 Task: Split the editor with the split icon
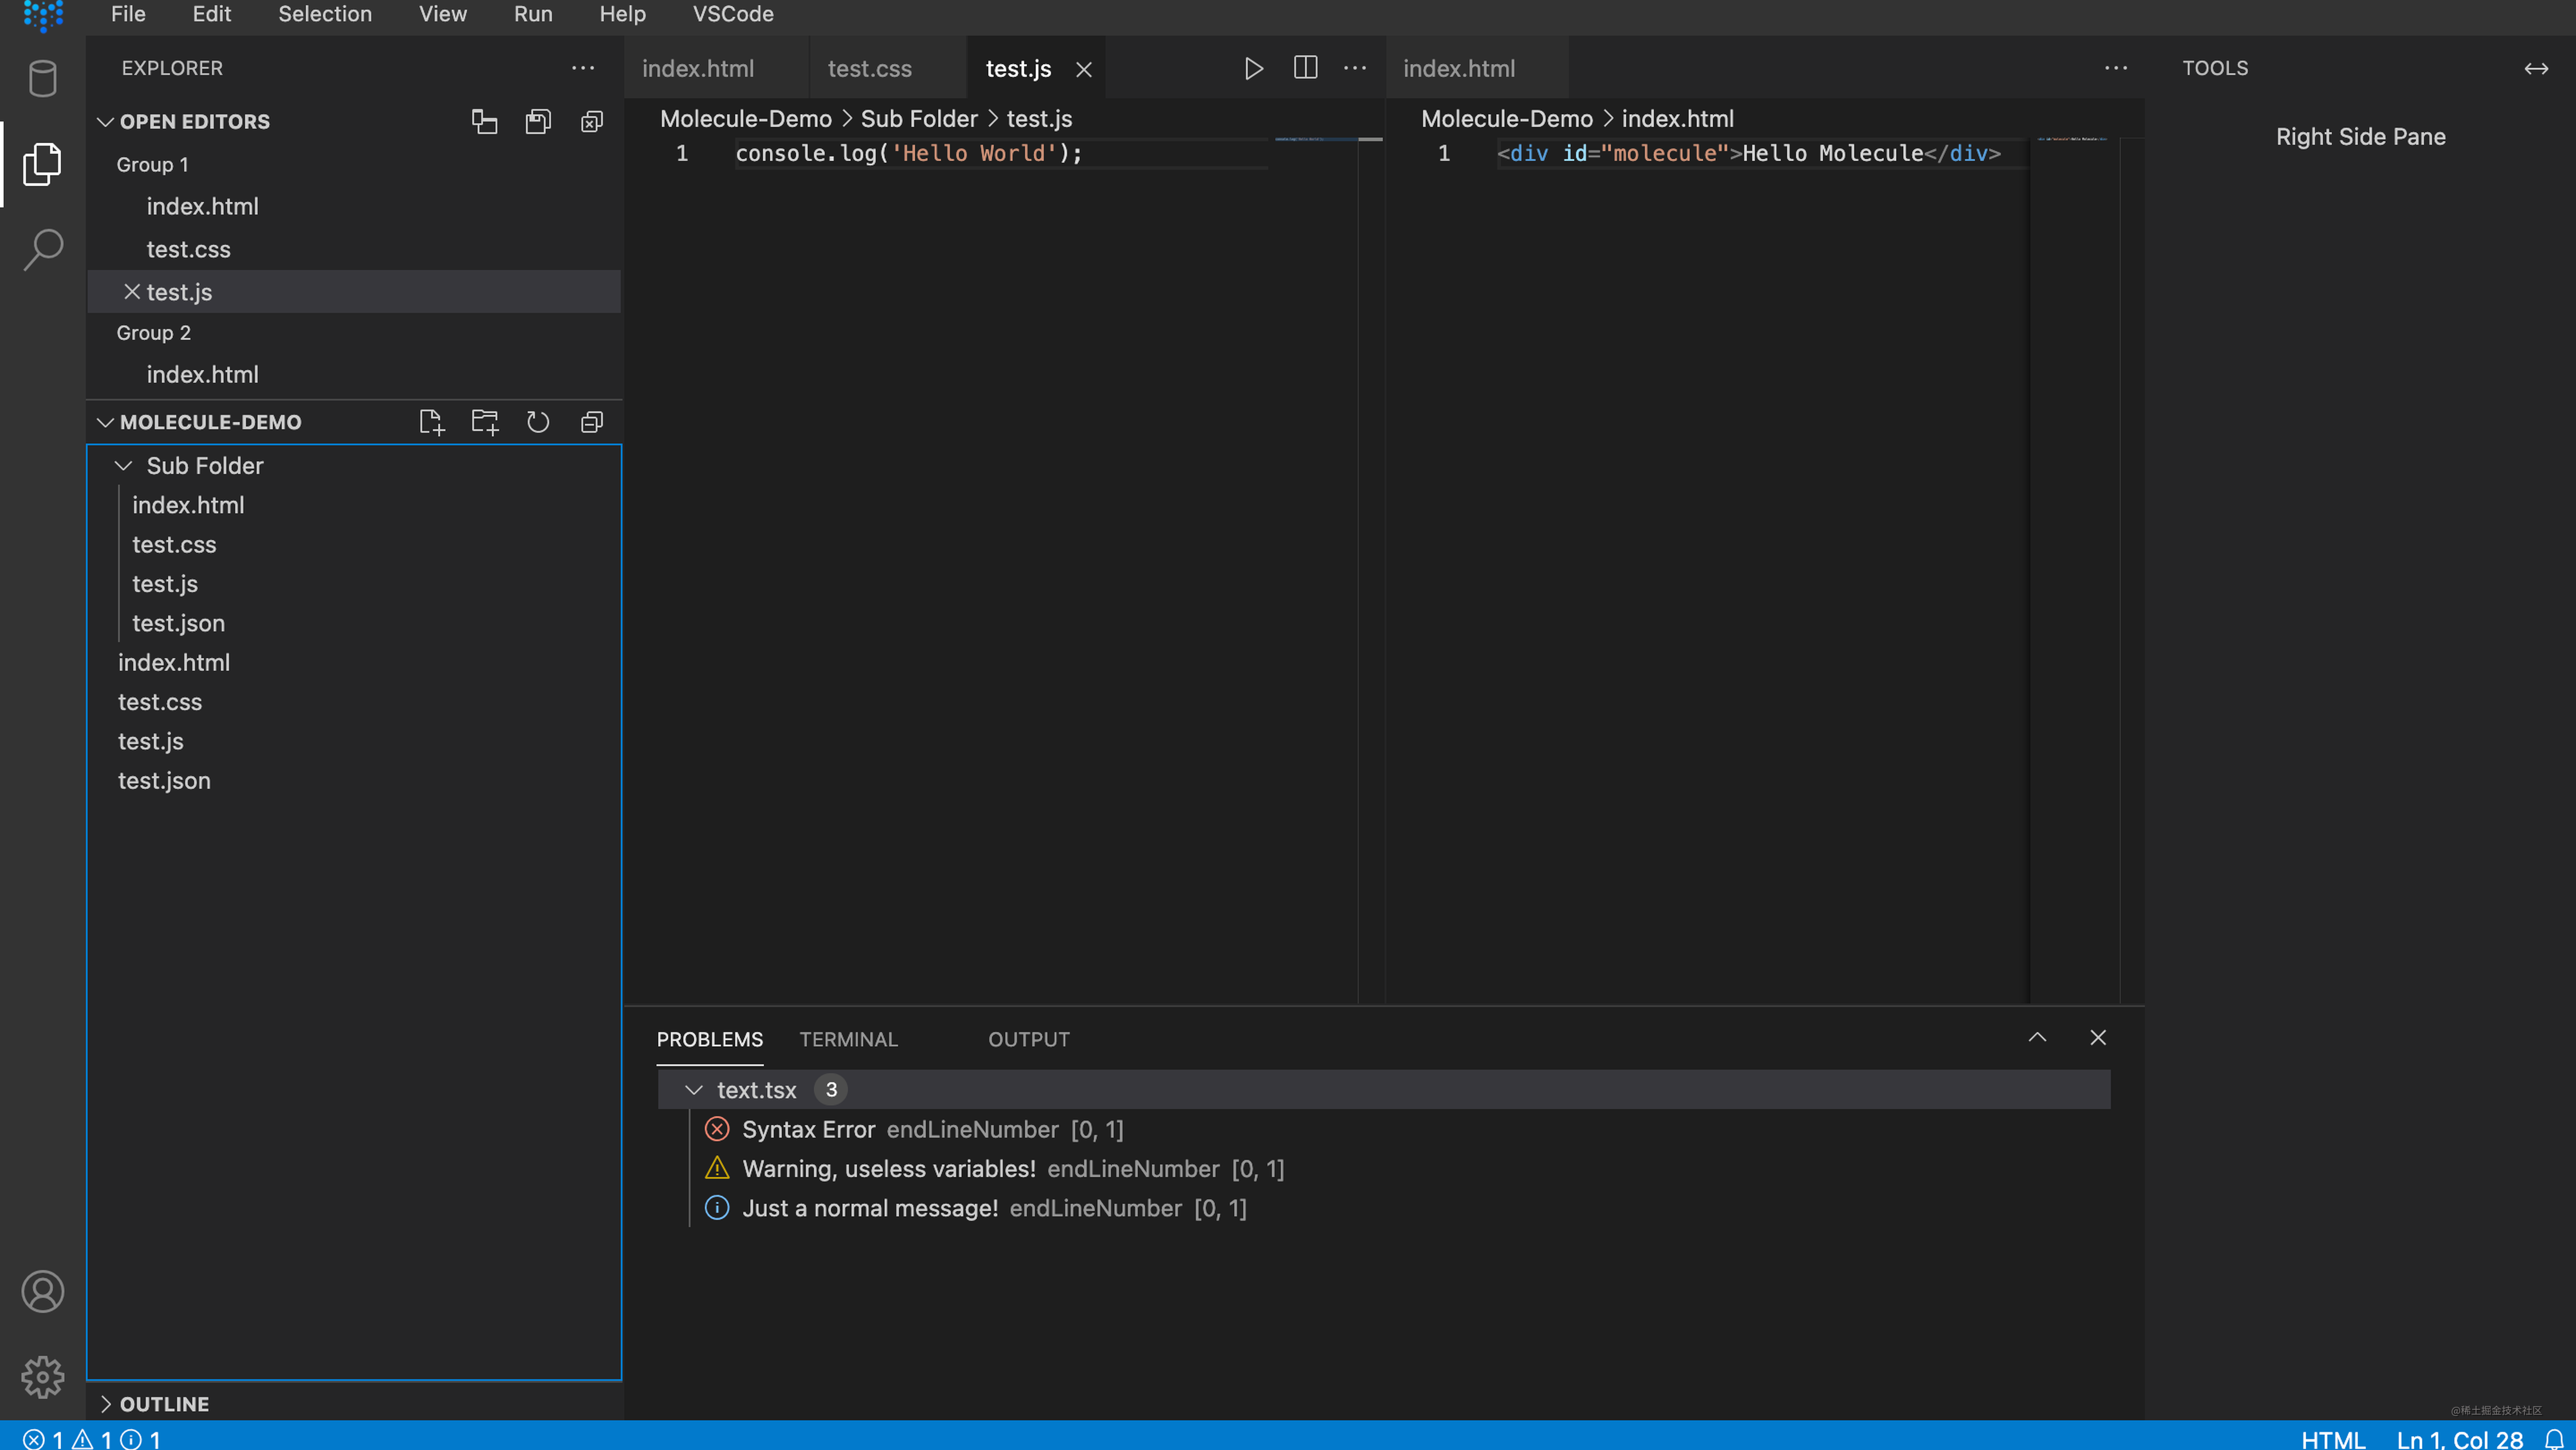pos(1305,68)
